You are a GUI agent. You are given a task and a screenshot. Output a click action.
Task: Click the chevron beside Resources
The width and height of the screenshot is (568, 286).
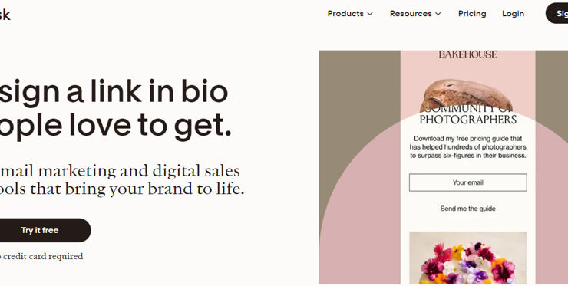(x=438, y=14)
